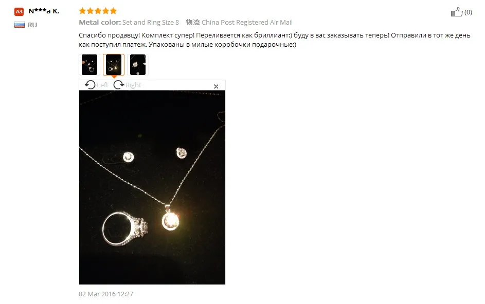Open the first review photo thumbnail
The width and height of the screenshot is (485, 304).
pyautogui.click(x=89, y=65)
